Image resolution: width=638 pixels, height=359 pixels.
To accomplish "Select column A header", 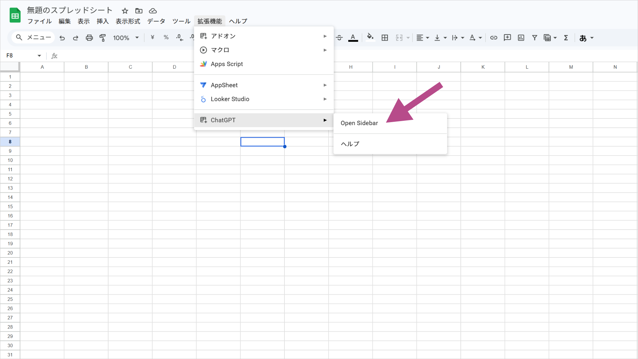I will tap(42, 67).
